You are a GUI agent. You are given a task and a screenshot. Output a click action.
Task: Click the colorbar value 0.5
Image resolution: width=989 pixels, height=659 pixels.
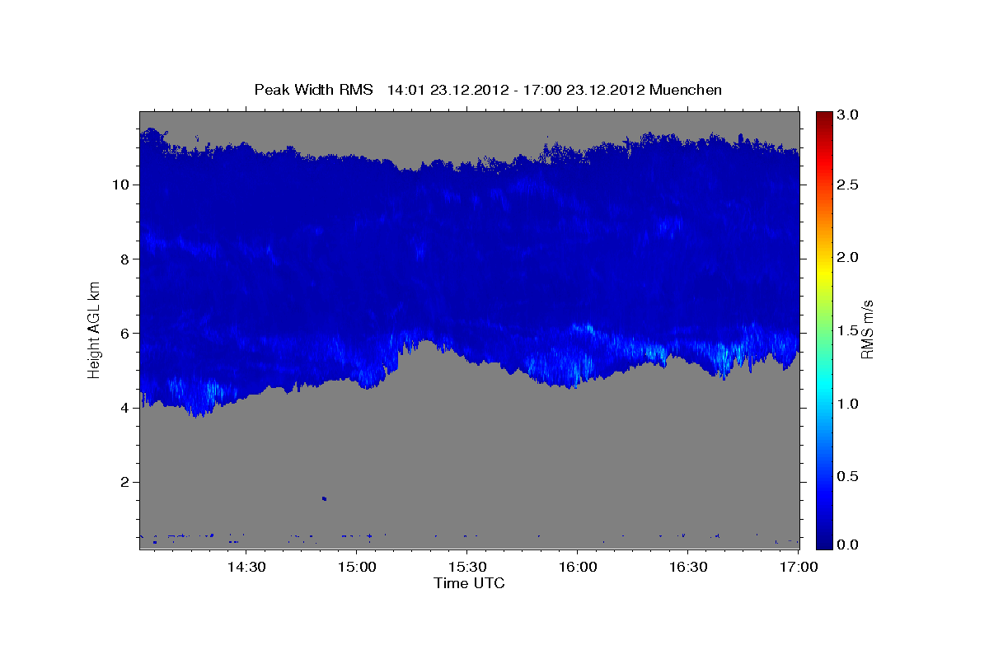[850, 475]
